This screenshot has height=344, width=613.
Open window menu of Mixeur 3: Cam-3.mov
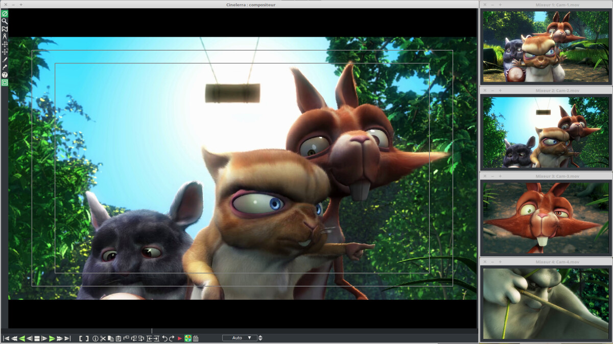[485, 176]
